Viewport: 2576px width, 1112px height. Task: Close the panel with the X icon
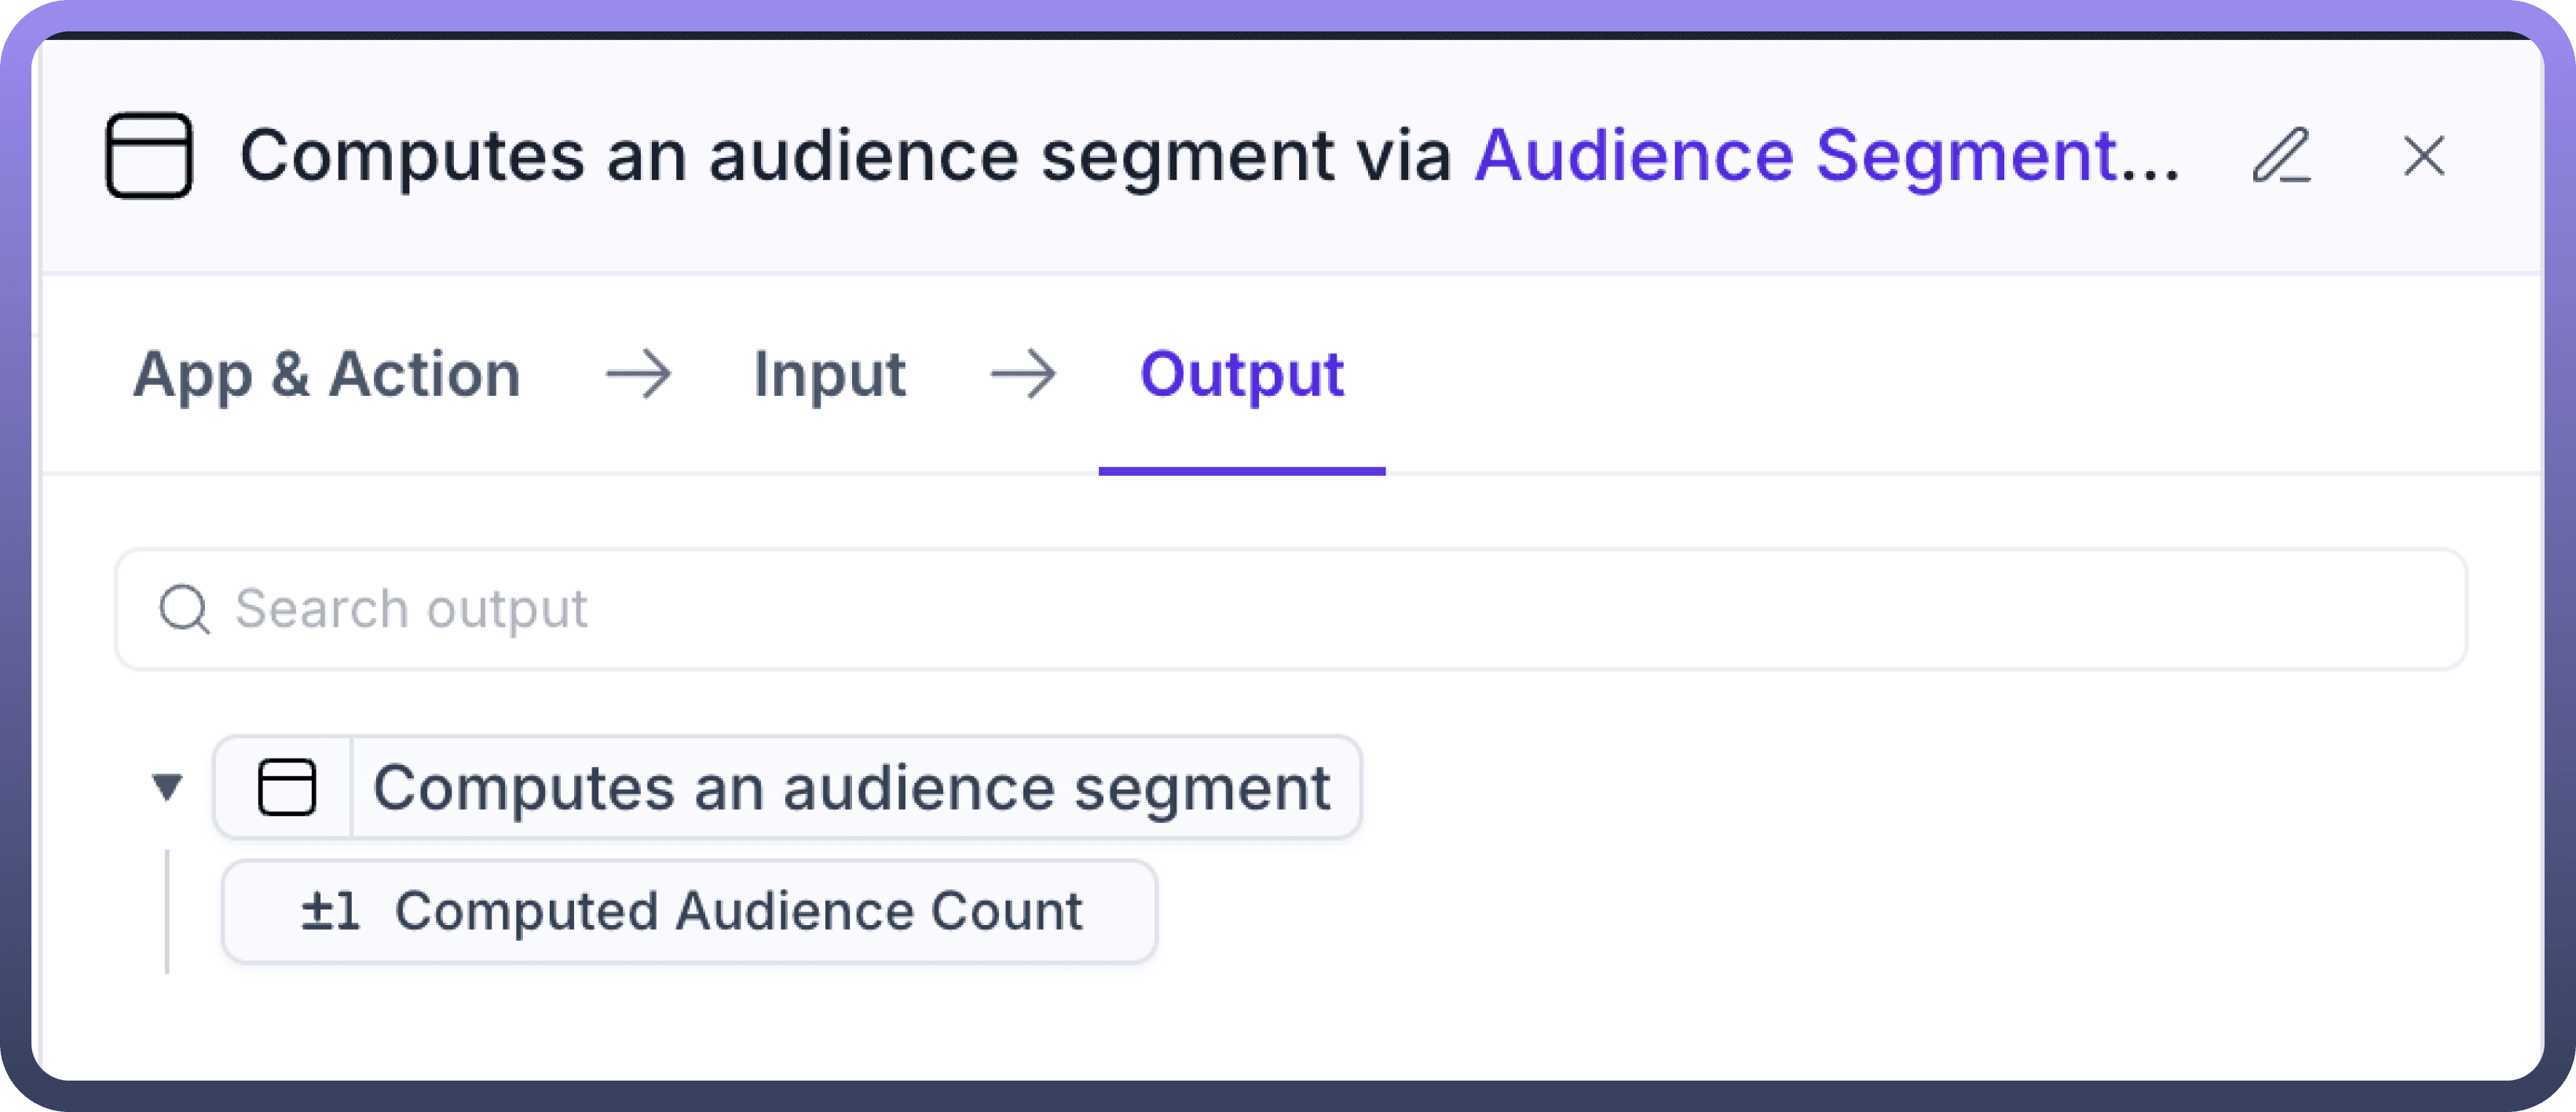[x=2424, y=156]
